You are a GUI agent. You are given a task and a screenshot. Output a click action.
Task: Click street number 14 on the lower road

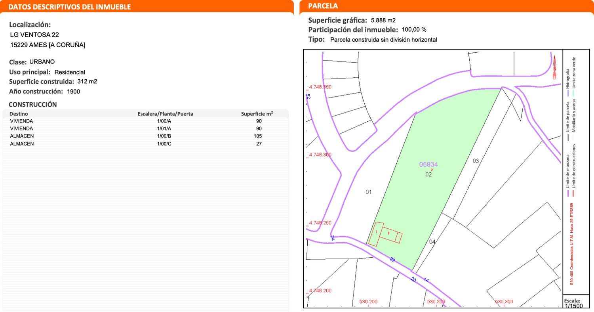click(x=426, y=280)
